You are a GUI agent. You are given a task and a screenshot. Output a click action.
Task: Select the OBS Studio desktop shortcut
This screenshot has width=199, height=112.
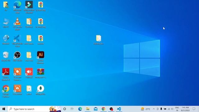coord(17,56)
